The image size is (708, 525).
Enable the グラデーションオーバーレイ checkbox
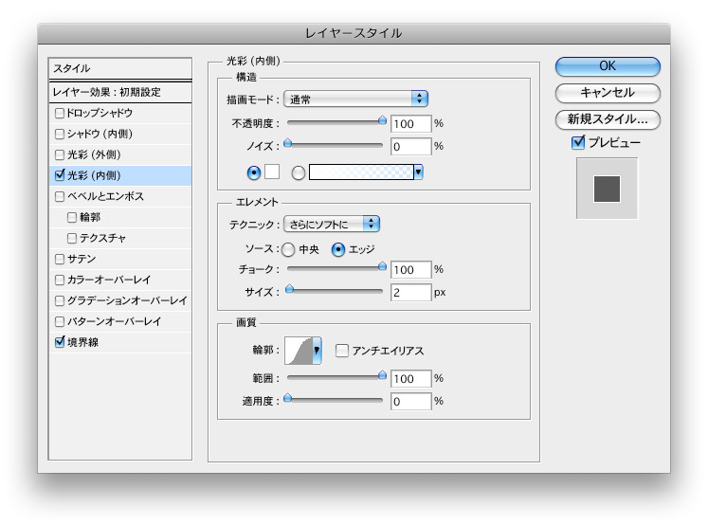pos(59,300)
